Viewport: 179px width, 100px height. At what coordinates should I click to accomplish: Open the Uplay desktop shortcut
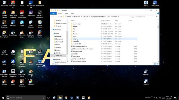coord(146,4)
